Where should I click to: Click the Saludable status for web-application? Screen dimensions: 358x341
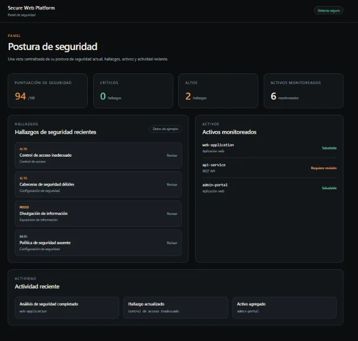329,148
